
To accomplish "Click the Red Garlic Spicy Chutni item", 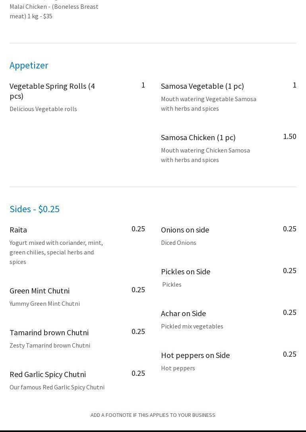I will click(48, 374).
